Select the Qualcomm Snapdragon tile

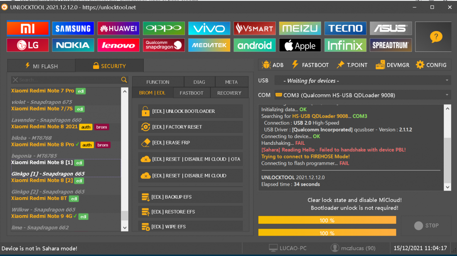164,45
